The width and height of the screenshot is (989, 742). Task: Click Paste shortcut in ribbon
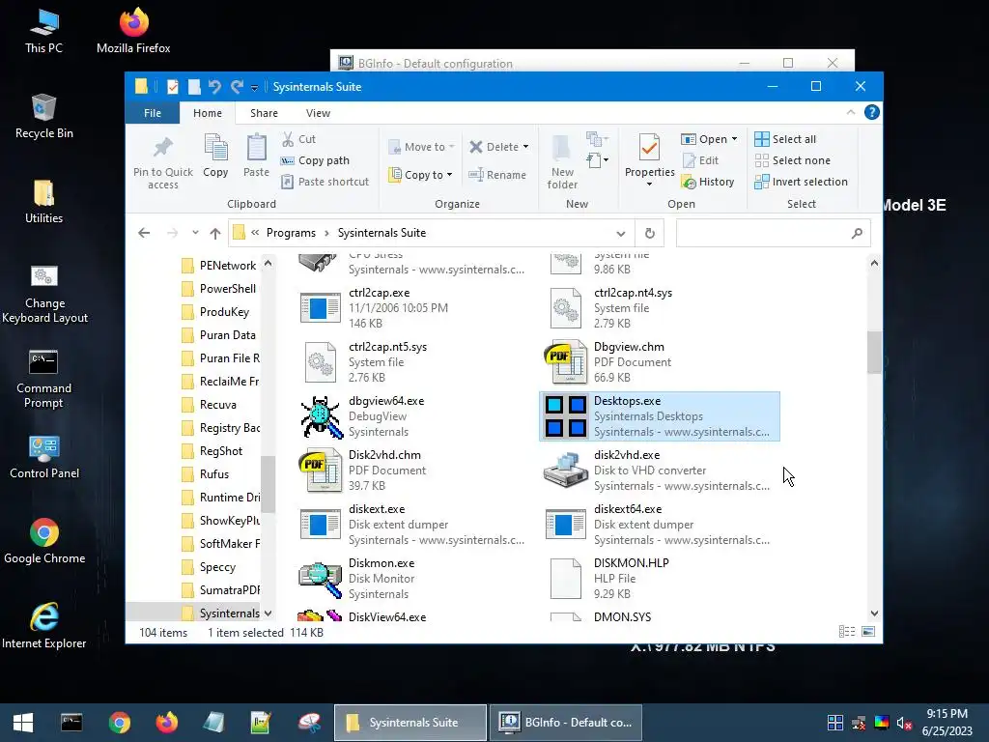[x=325, y=182]
